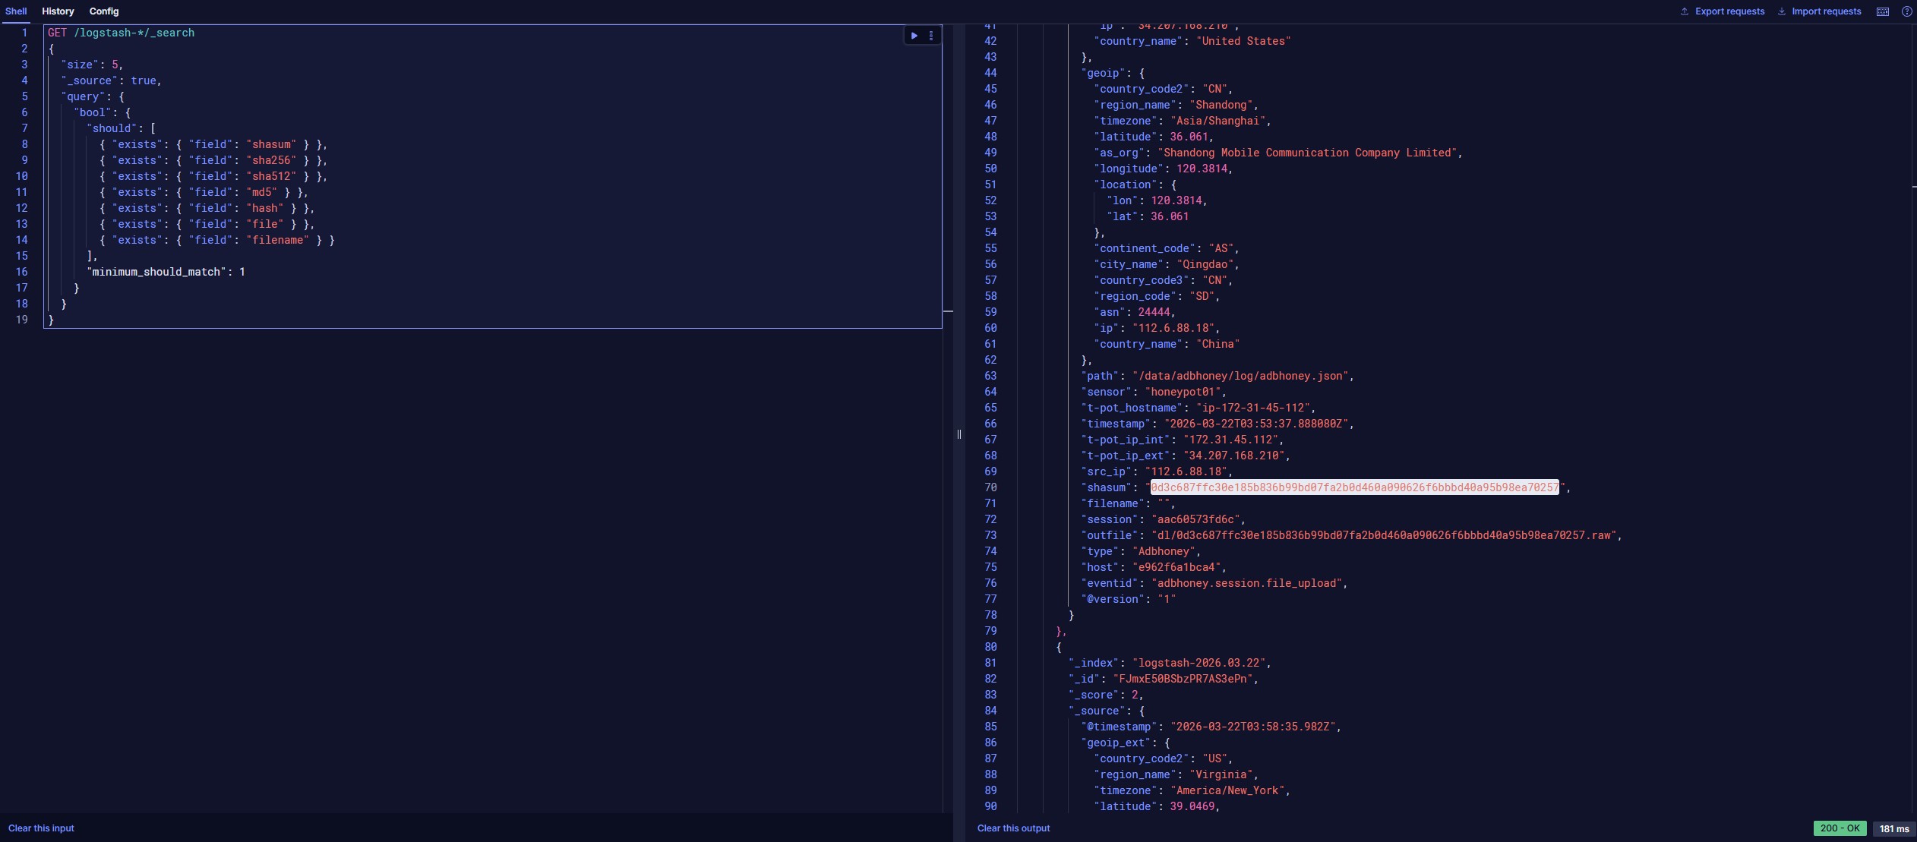Viewport: 1917px width, 842px height.
Task: Click the "size": 5 line
Action: pos(92,65)
